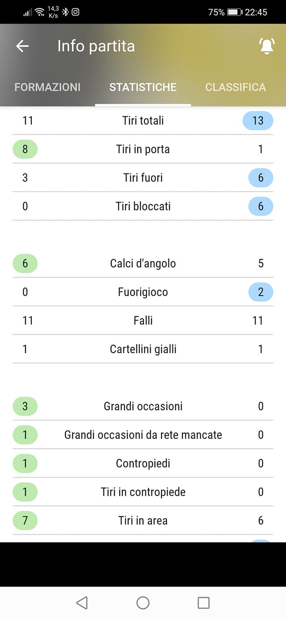The width and height of the screenshot is (286, 619).
Task: Select the Statistiche tab
Action: click(143, 87)
